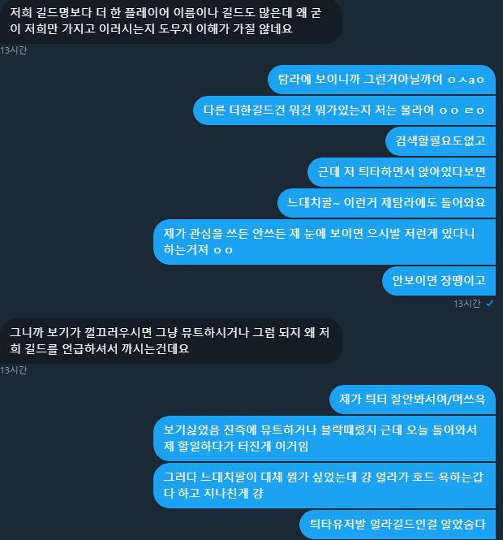Click the '13시간' timestamp beside the checkmark
503x540 pixels.
coord(466,304)
